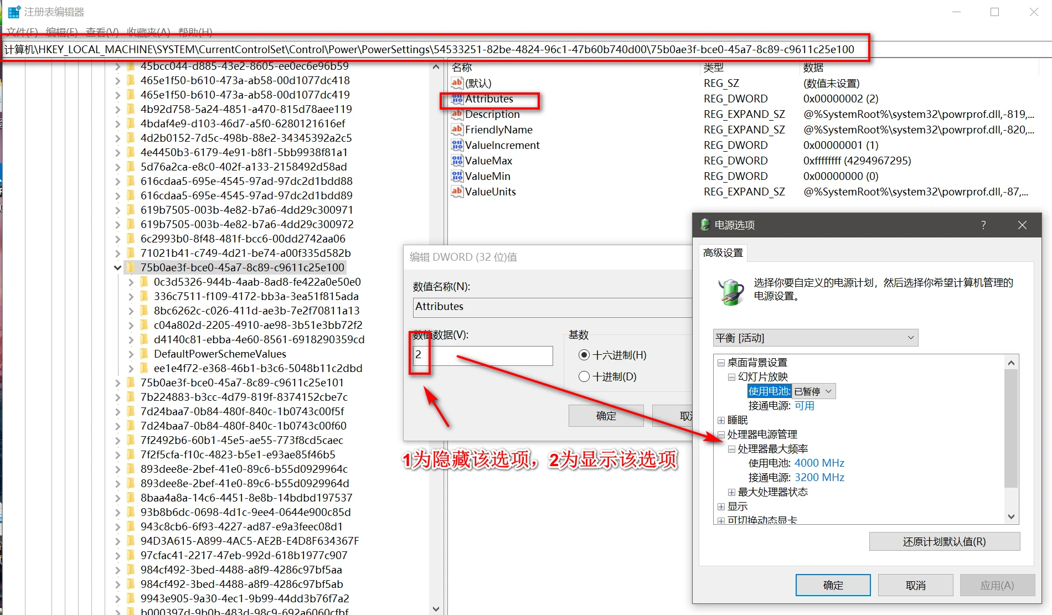Expand the 显示 node in power options
The width and height of the screenshot is (1052, 615).
click(721, 507)
